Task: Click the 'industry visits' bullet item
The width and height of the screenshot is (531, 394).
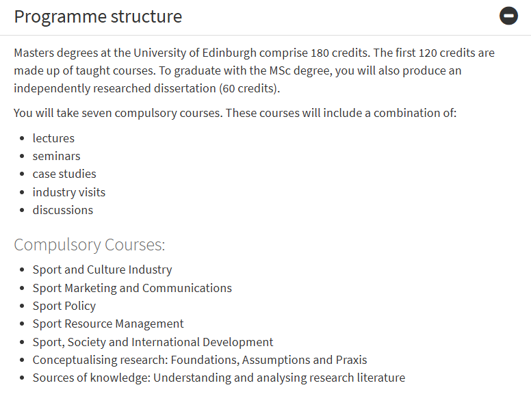Action: [x=69, y=192]
